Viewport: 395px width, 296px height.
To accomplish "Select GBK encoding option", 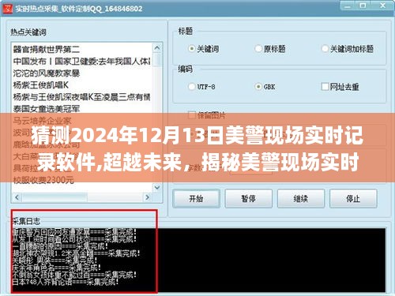I will pyautogui.click(x=265, y=87).
